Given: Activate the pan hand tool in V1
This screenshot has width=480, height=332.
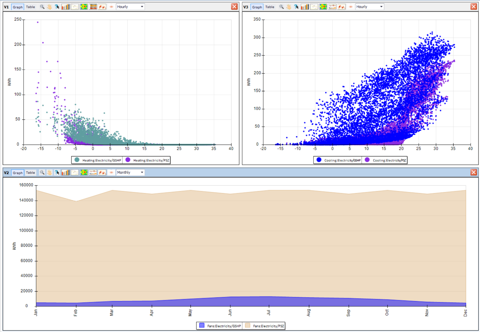Looking at the screenshot, I should [x=49, y=7].
